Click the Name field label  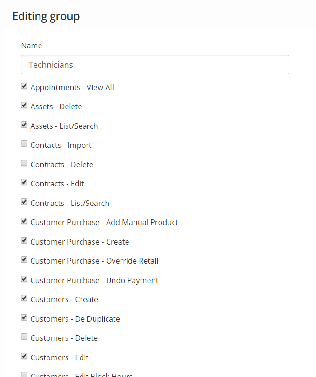point(32,46)
